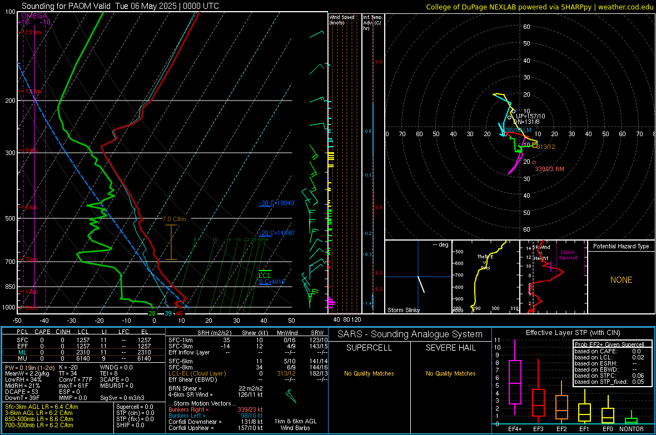Screen dimensions: 656x435
Task: Click the 'CINH' column header
Action: (x=63, y=332)
